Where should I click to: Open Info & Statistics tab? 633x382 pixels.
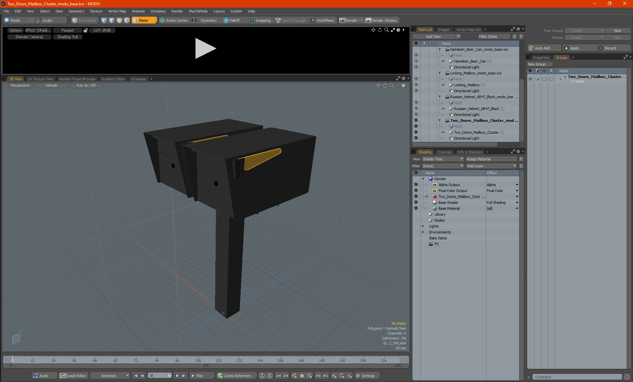coord(470,152)
